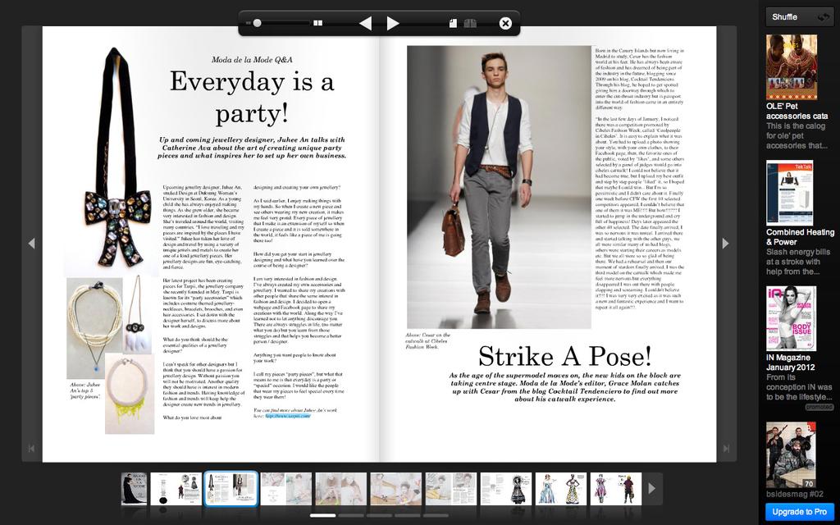Open the cover page thumbnail
The width and height of the screenshot is (840, 525).
pos(134,489)
